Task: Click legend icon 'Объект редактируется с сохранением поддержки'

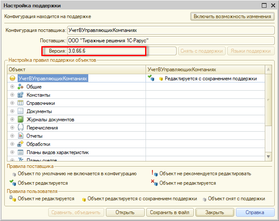Action: click(x=84, y=199)
